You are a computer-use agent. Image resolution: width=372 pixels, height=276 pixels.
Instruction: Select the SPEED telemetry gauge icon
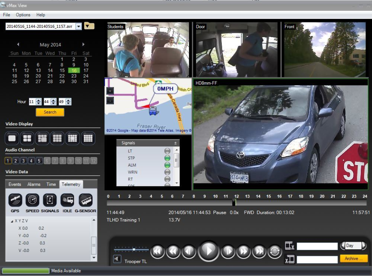coord(32,200)
